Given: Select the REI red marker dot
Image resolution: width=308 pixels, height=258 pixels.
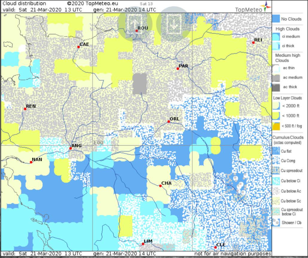Looking at the screenshot, I should pos(253,43).
